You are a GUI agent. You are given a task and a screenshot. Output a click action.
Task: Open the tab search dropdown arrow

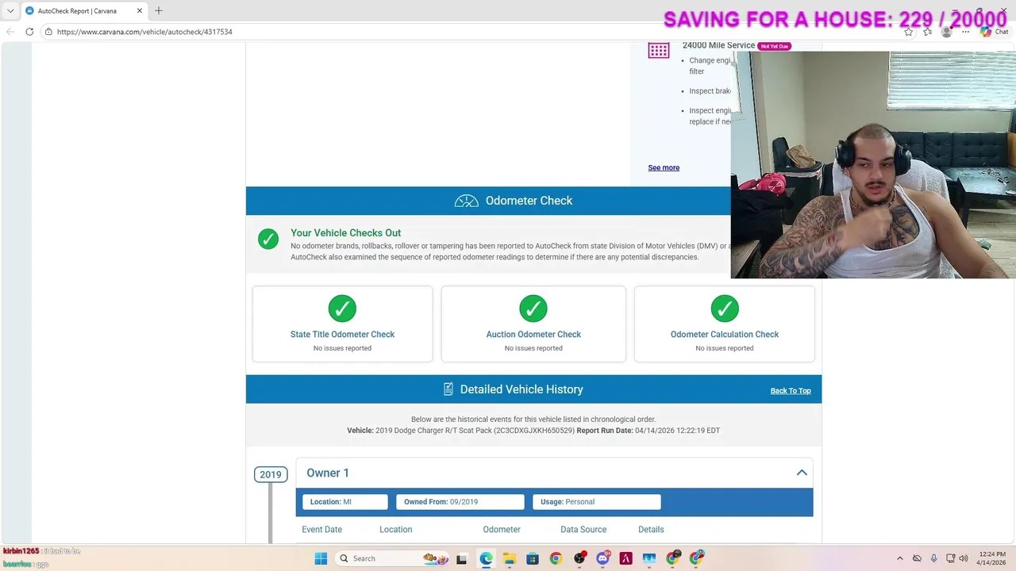point(10,11)
